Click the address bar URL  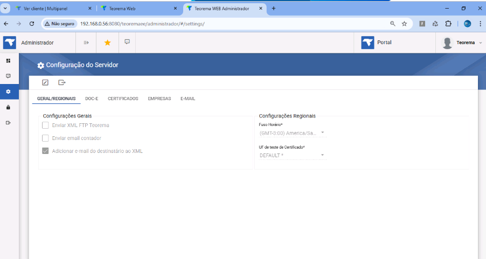click(x=142, y=24)
